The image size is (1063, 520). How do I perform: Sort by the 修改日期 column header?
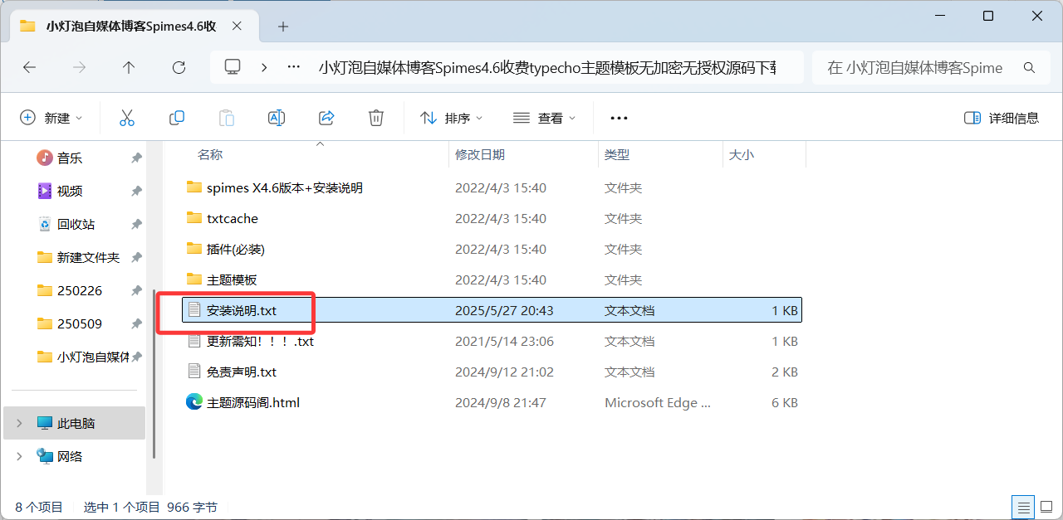click(x=480, y=154)
